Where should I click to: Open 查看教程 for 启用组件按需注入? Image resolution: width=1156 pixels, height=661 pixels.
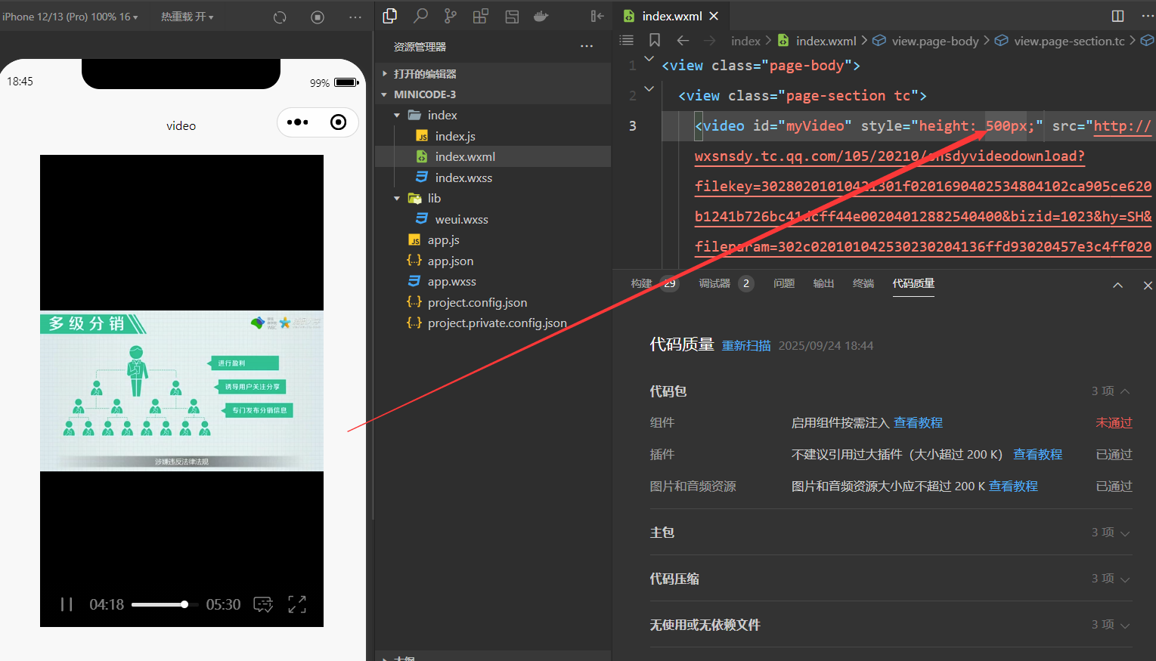coord(918,423)
